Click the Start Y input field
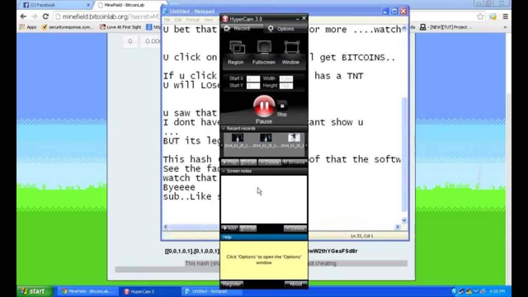This screenshot has width=528, height=297. (x=253, y=86)
